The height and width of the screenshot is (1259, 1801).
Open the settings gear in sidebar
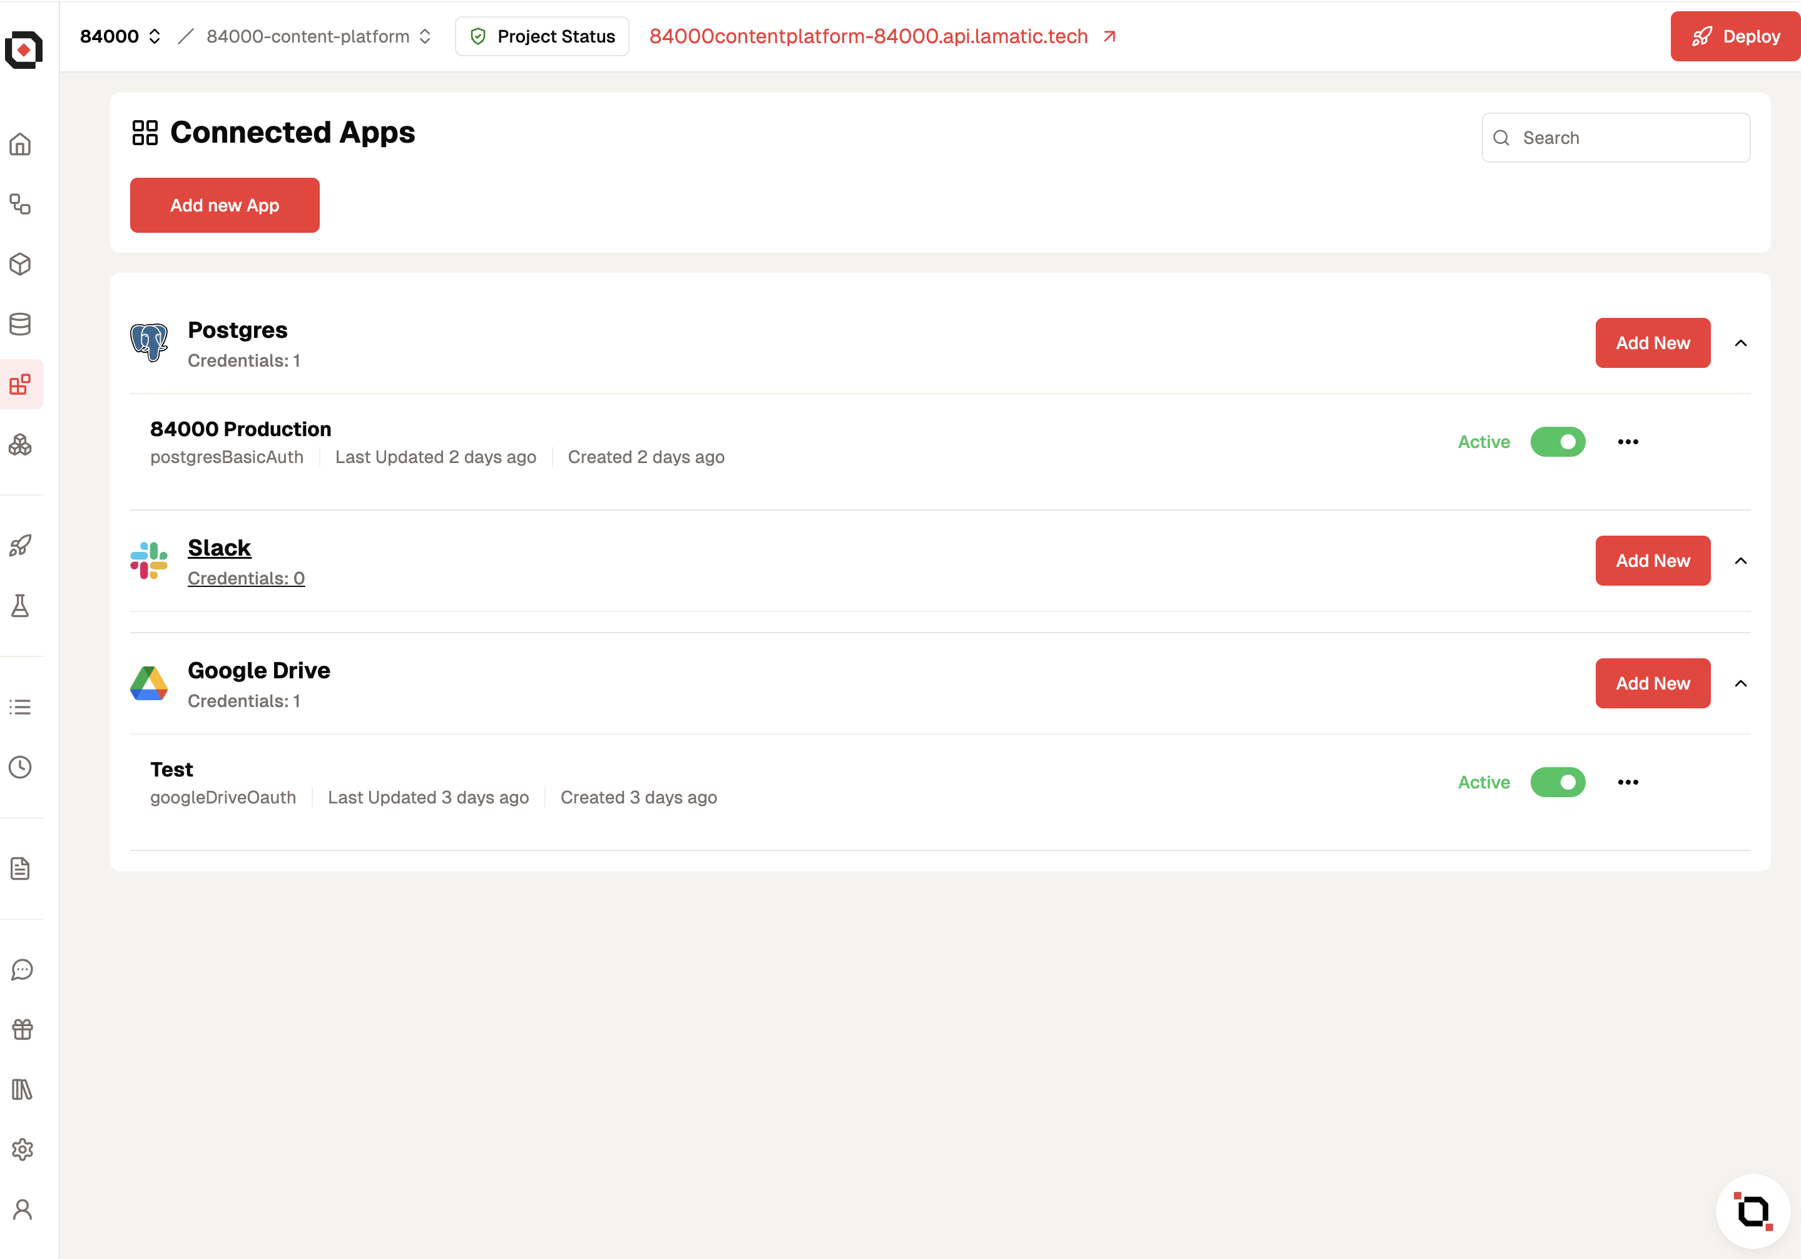coord(22,1149)
